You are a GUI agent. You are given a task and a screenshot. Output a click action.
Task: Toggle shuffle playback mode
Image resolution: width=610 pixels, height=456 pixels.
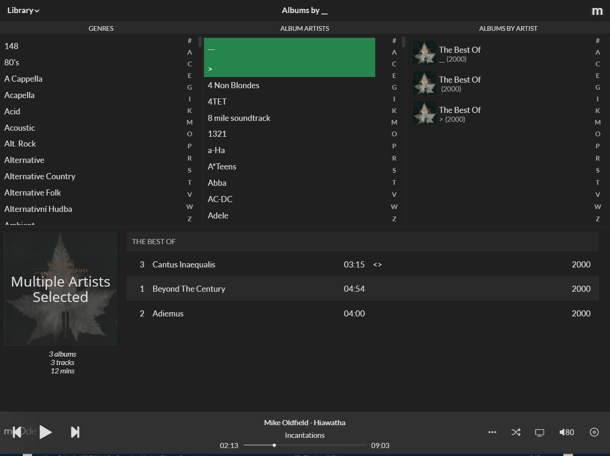point(516,432)
